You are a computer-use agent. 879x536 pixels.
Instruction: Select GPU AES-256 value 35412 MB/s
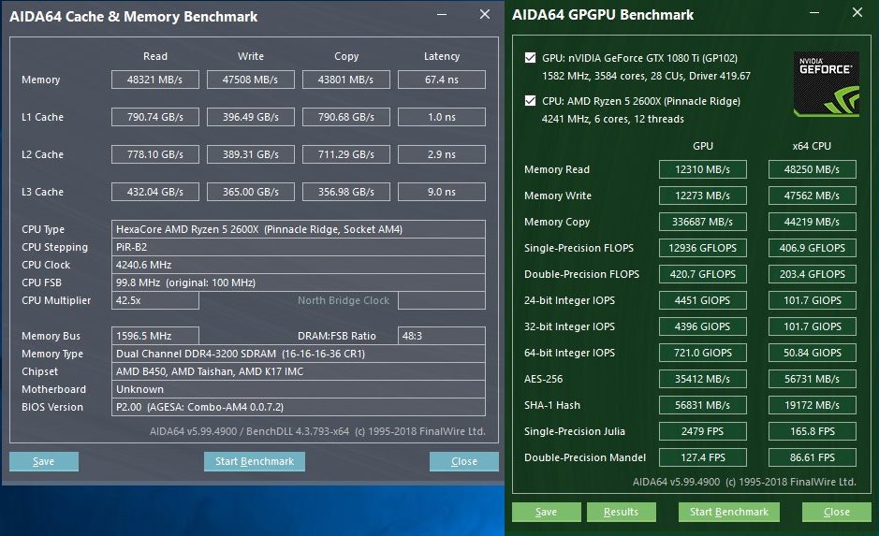tap(703, 379)
